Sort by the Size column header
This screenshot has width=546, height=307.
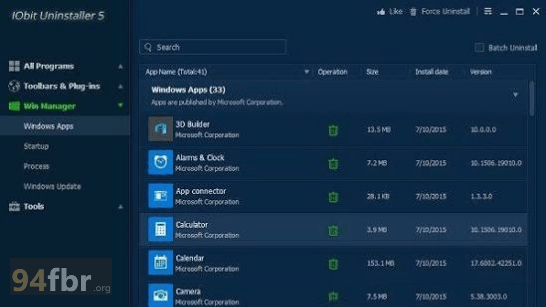(x=372, y=72)
